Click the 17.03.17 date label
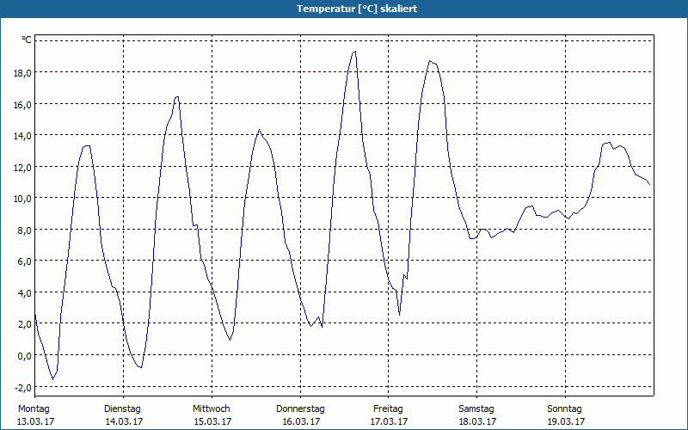 (390, 421)
